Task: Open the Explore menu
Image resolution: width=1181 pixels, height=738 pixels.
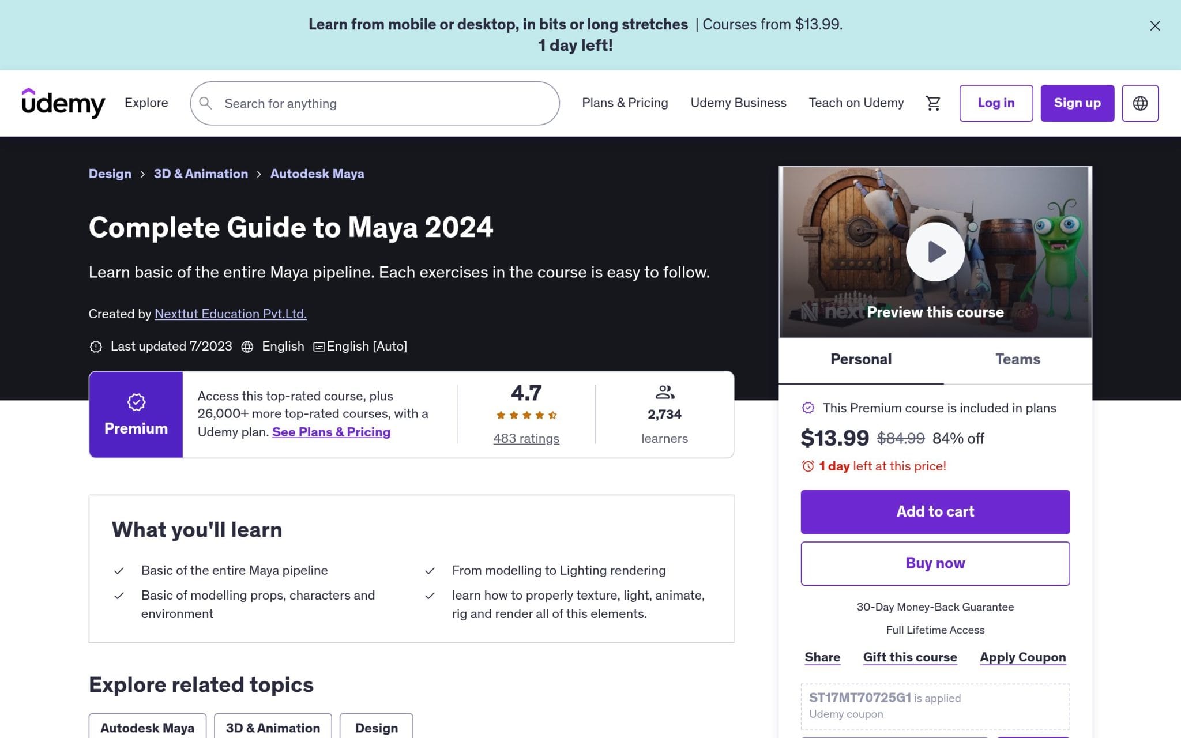Action: point(146,103)
